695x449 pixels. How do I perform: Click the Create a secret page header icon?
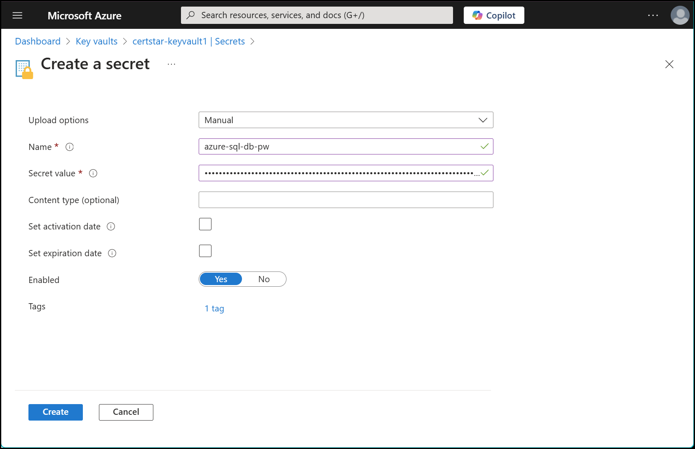23,68
